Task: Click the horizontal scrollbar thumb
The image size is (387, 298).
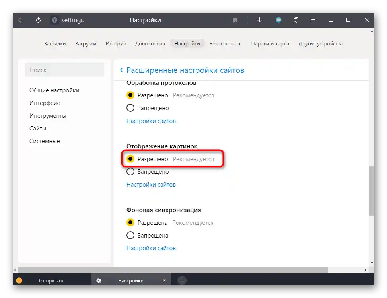Action: tap(173, 270)
